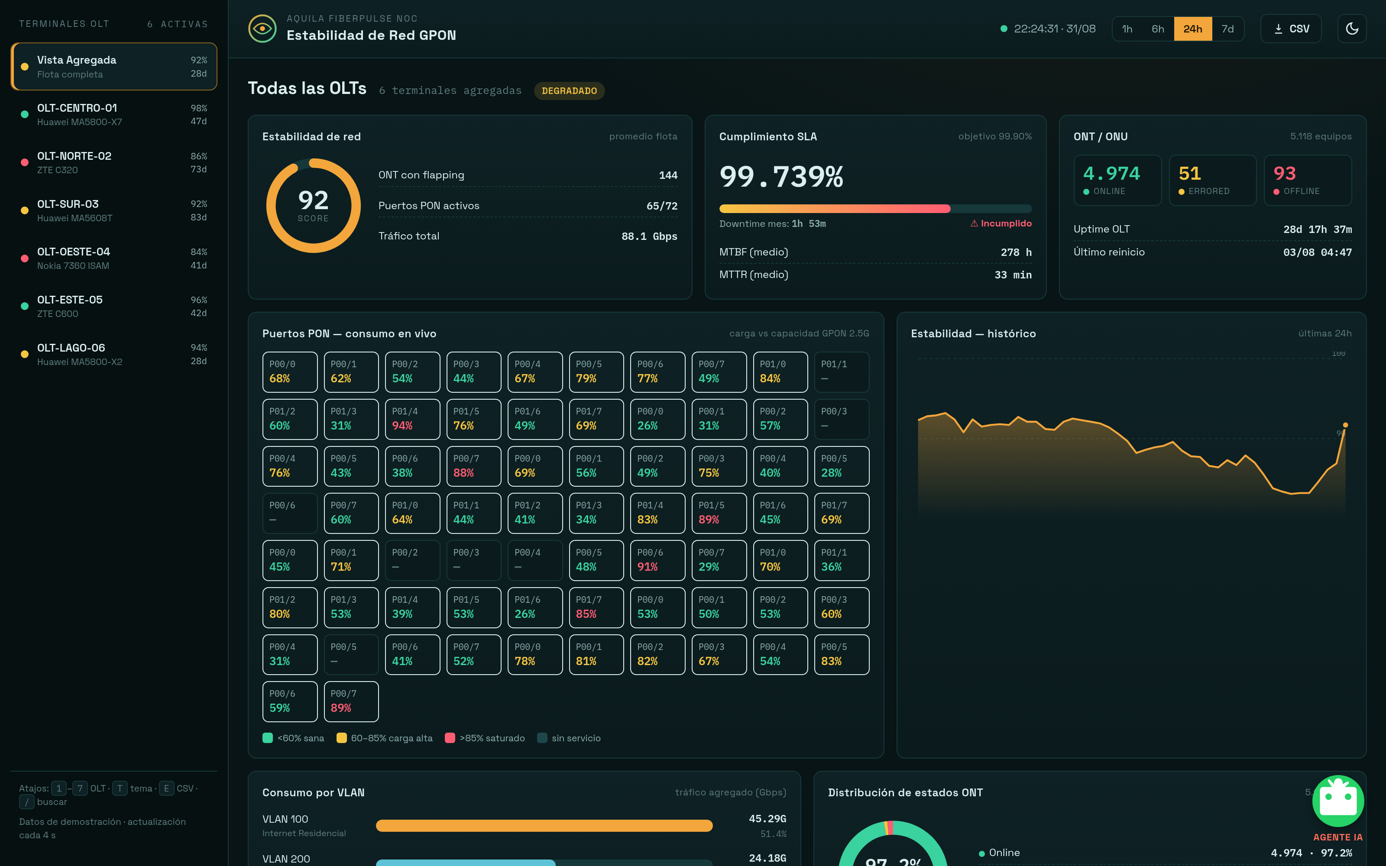1386x866 pixels.
Task: Toggle dark mode moon icon
Action: (x=1352, y=29)
